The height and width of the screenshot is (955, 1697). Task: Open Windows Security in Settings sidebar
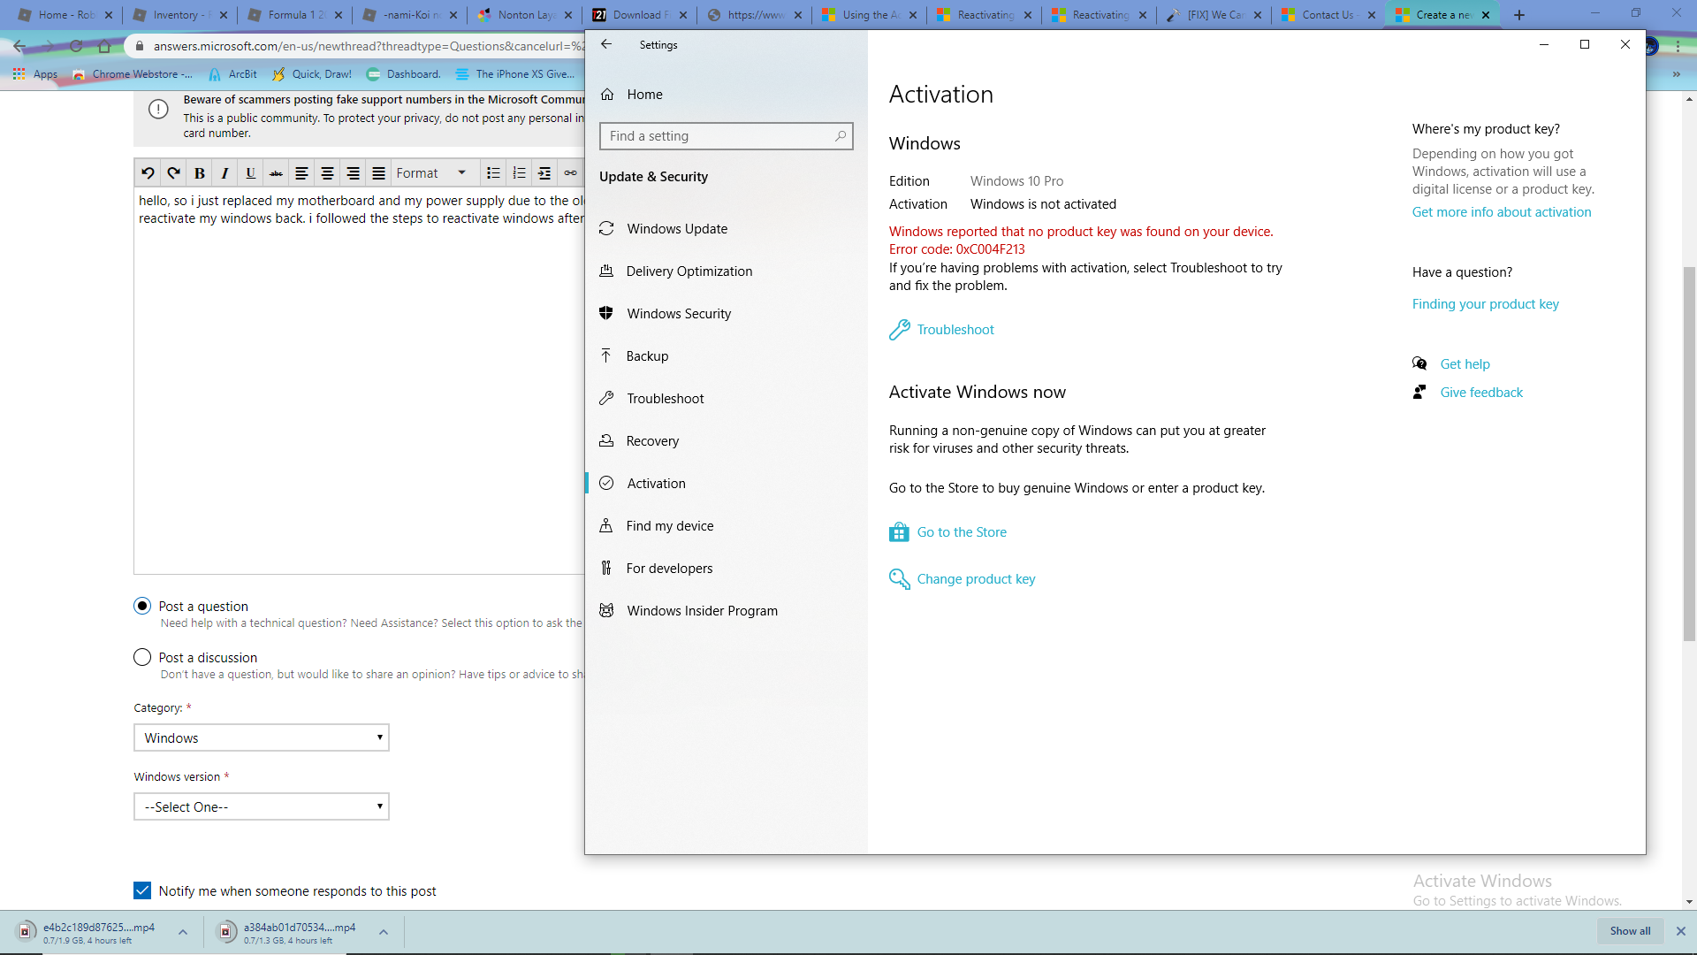(x=679, y=314)
